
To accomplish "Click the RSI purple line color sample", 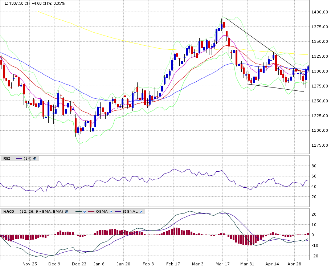I will pyautogui.click(x=18, y=158).
